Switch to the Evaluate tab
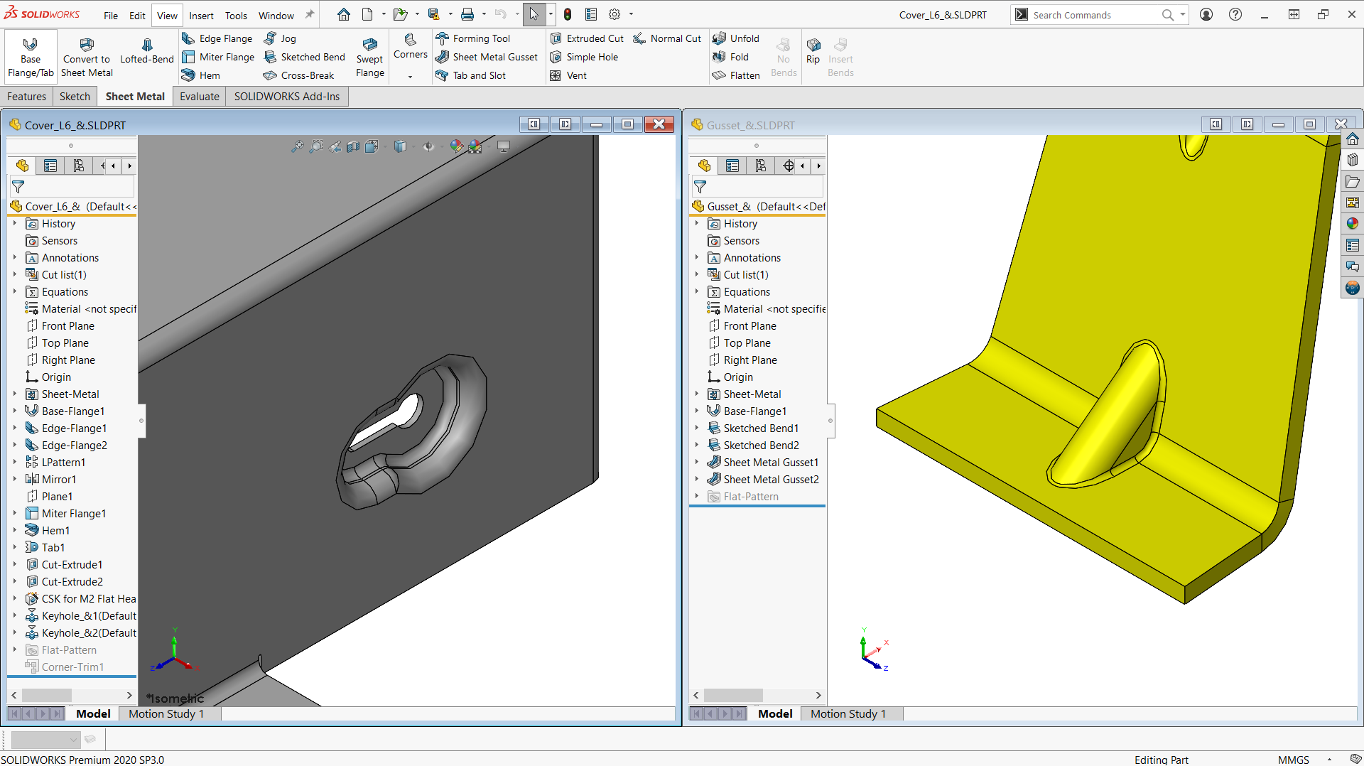 click(x=199, y=97)
